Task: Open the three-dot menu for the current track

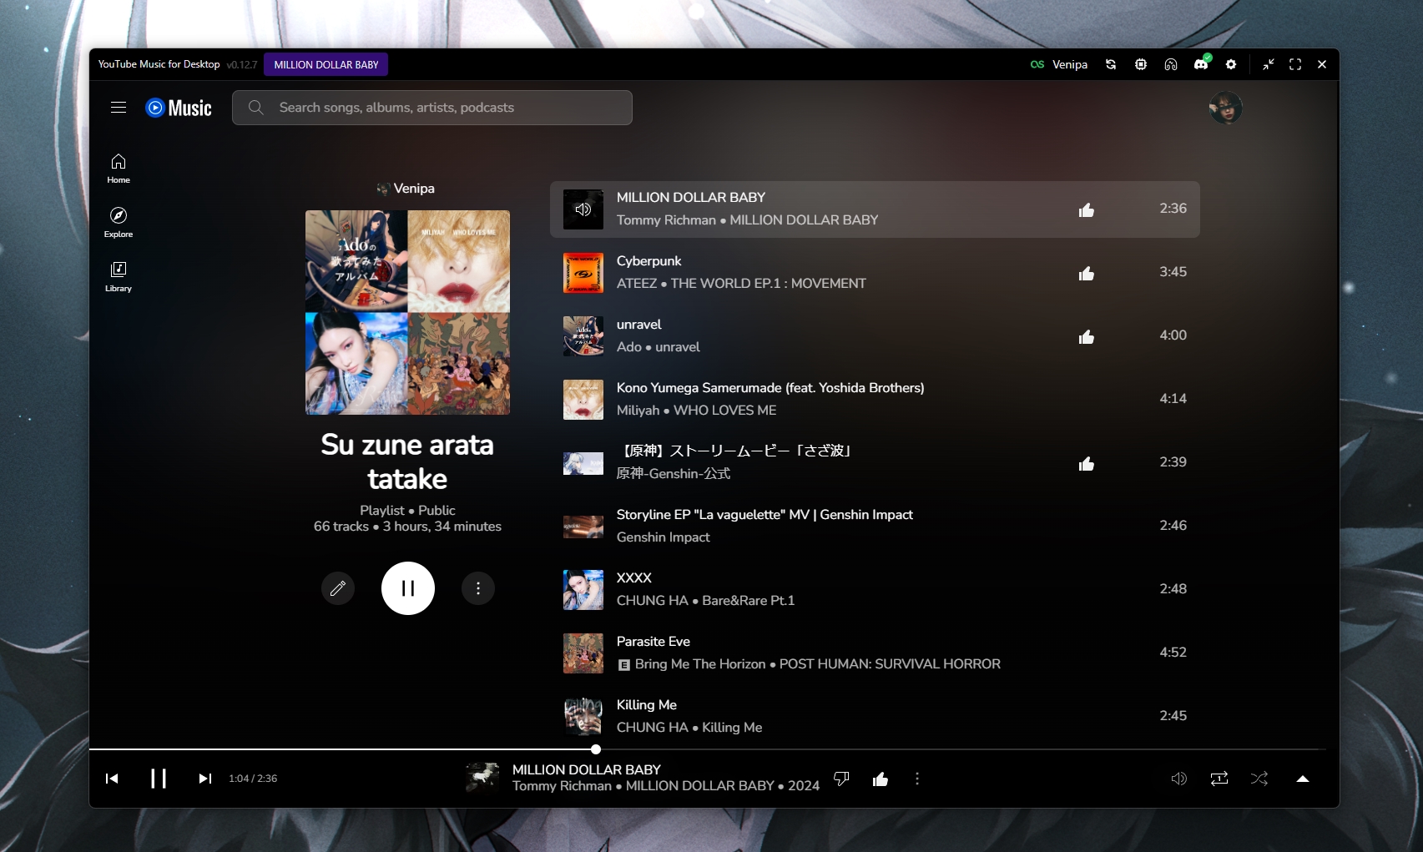Action: 916,779
